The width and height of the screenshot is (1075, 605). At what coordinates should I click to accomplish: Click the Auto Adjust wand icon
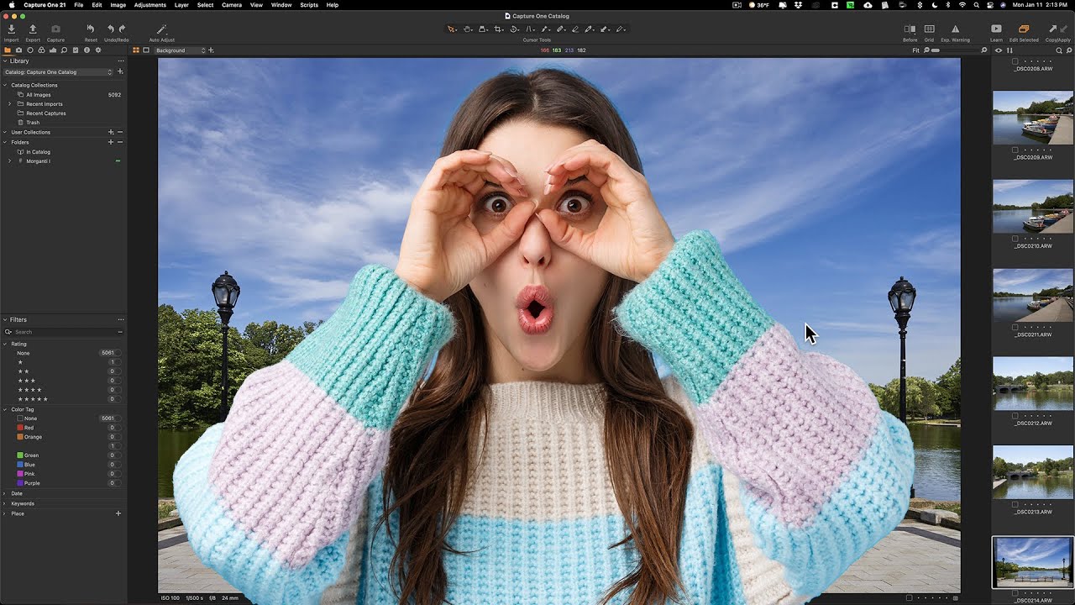click(x=162, y=29)
